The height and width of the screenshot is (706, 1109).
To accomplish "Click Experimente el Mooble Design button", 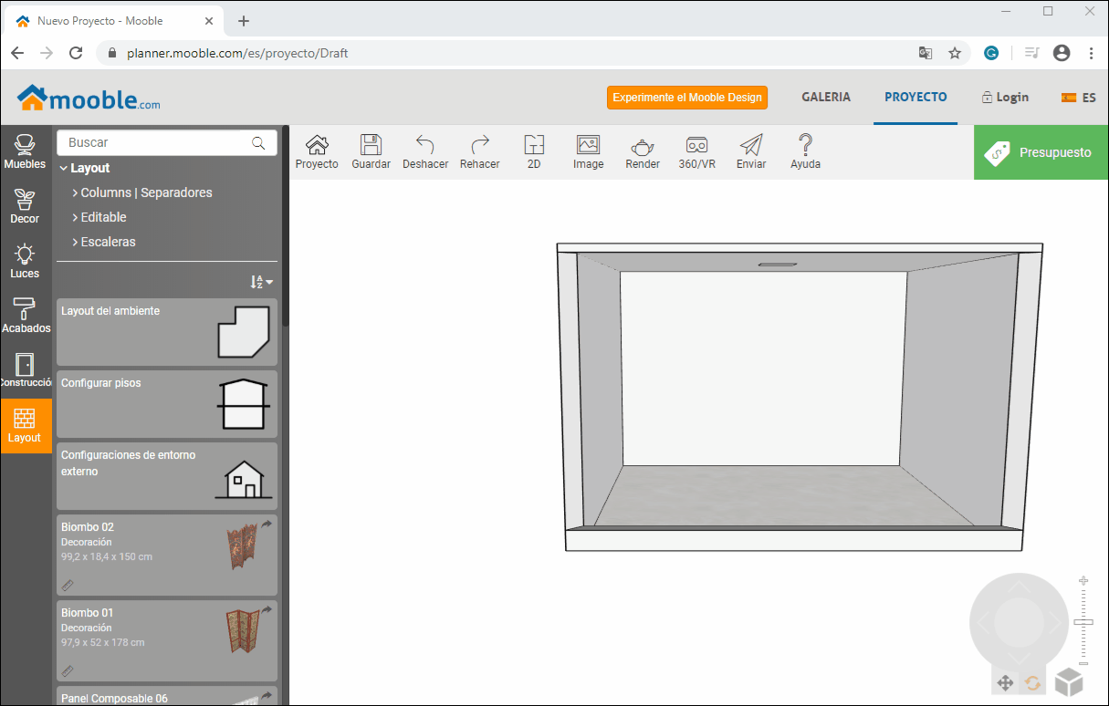I will (687, 98).
